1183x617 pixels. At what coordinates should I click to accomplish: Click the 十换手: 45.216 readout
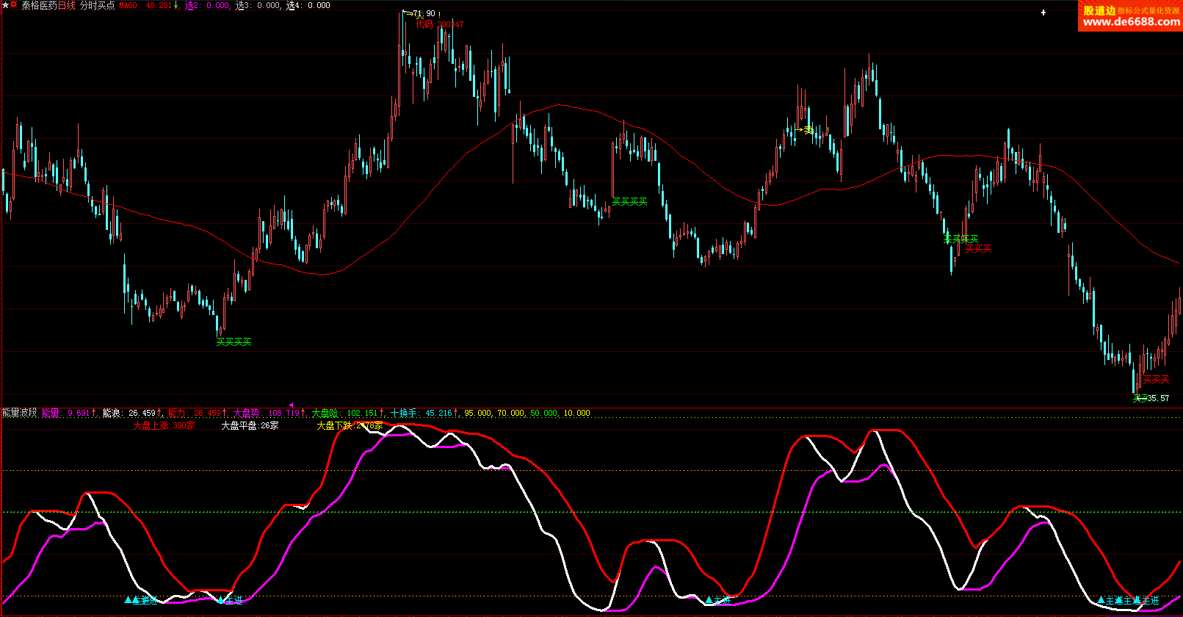click(x=421, y=413)
